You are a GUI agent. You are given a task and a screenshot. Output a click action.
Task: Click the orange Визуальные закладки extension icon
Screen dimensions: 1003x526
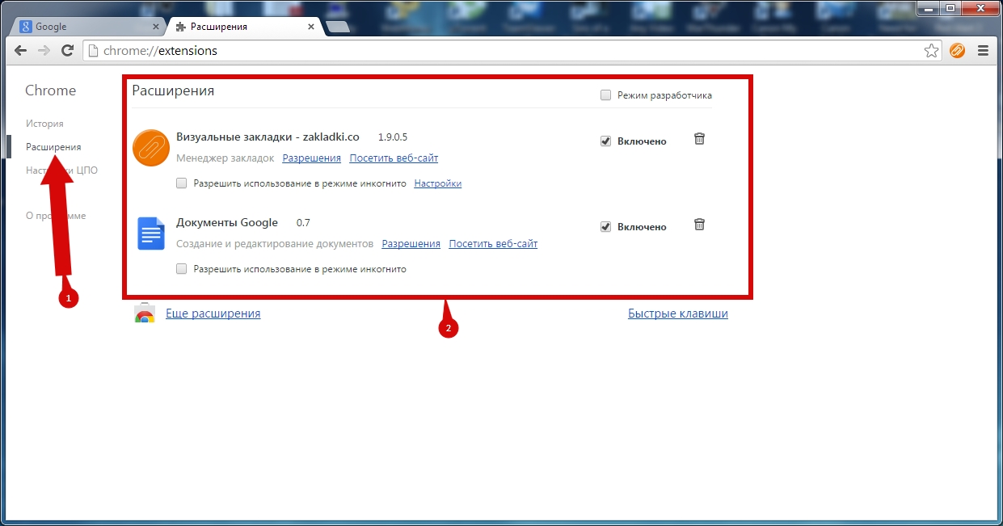(150, 148)
